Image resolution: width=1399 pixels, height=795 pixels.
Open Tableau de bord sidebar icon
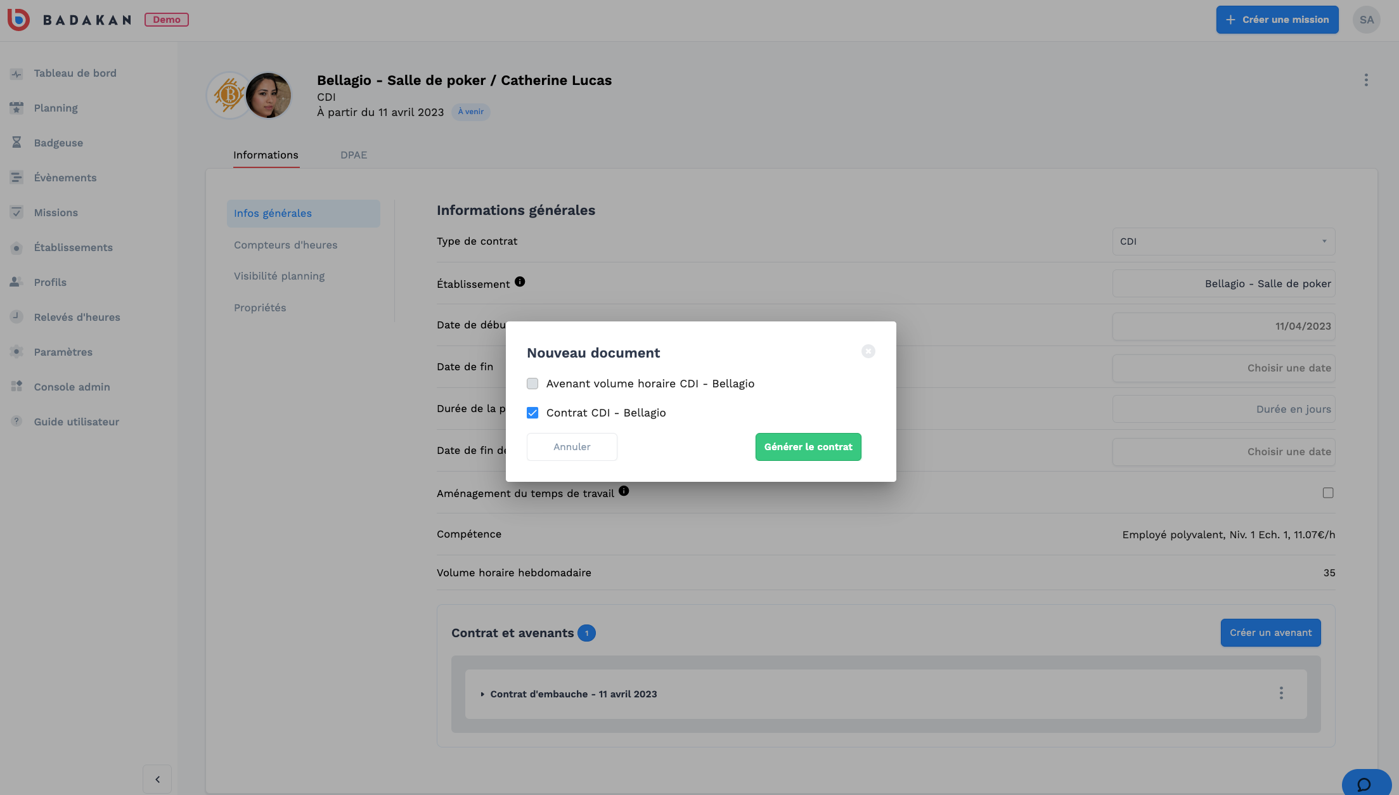click(x=16, y=74)
